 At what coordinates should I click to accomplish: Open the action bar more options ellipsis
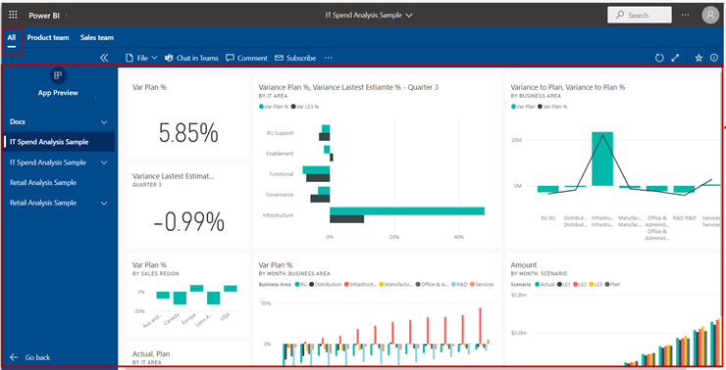coord(329,58)
